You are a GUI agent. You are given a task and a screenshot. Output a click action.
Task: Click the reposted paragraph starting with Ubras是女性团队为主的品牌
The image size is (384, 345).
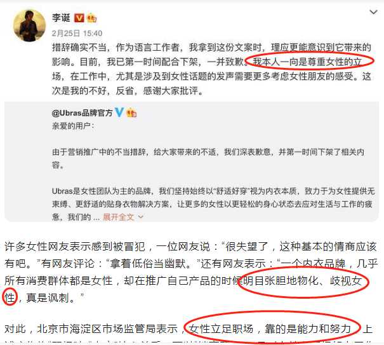coord(213,204)
